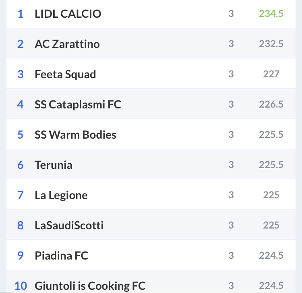Click rank number 4
The width and height of the screenshot is (302, 293).
tap(21, 104)
